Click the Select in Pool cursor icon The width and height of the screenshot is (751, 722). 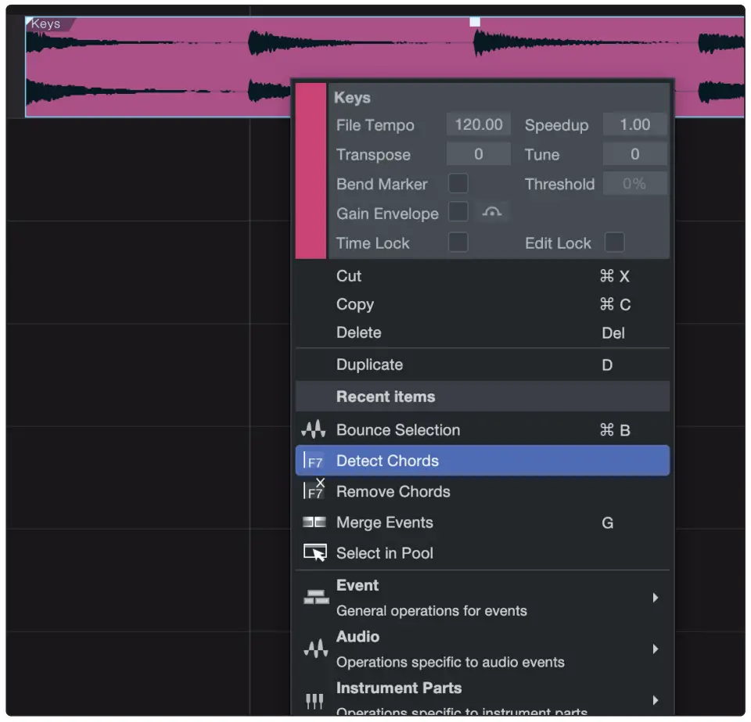(x=315, y=553)
